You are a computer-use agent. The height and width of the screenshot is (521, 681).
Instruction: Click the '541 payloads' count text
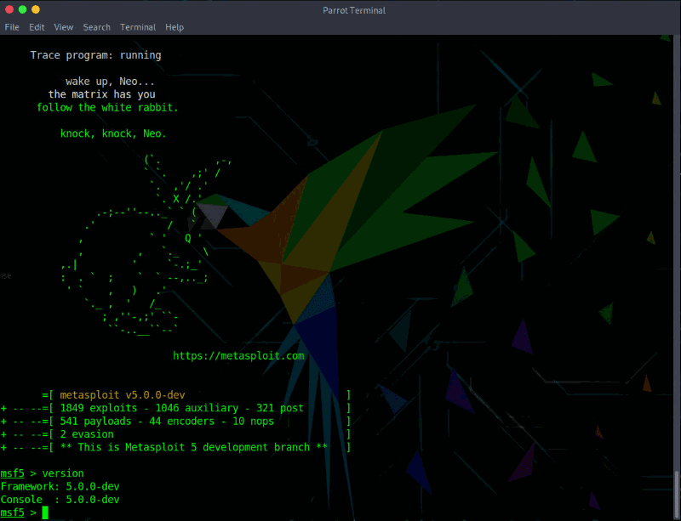click(95, 421)
